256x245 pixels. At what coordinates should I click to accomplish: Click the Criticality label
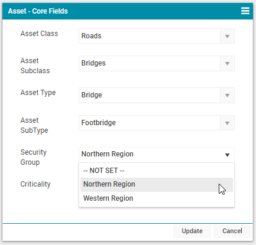point(35,184)
